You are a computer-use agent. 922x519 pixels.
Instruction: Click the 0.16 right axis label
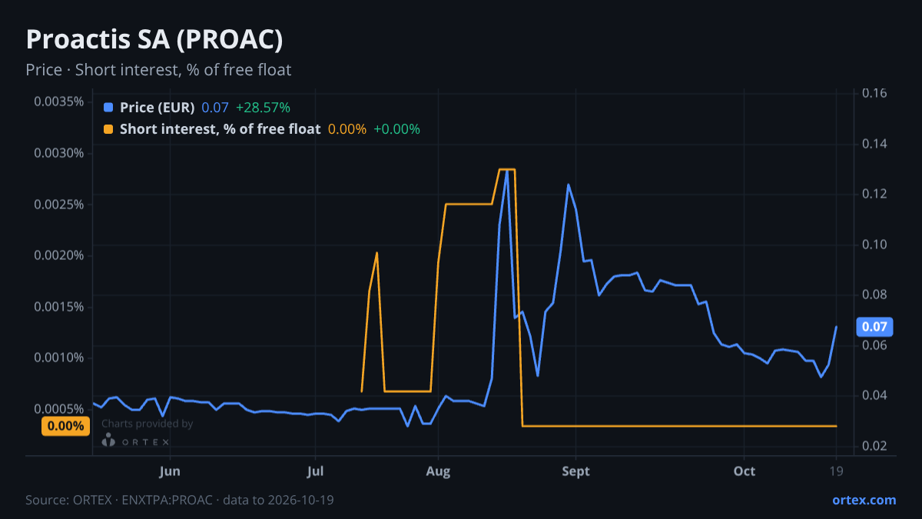point(874,93)
